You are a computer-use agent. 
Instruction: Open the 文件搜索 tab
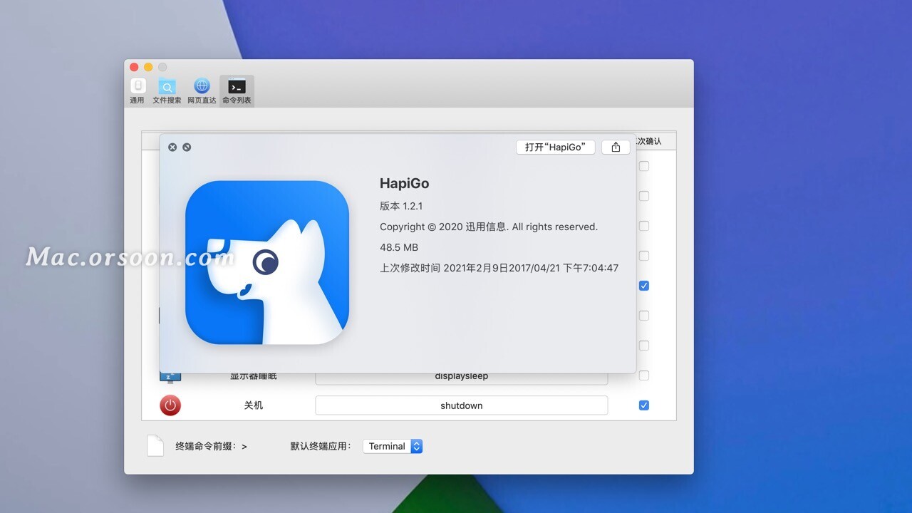pyautogui.click(x=167, y=91)
